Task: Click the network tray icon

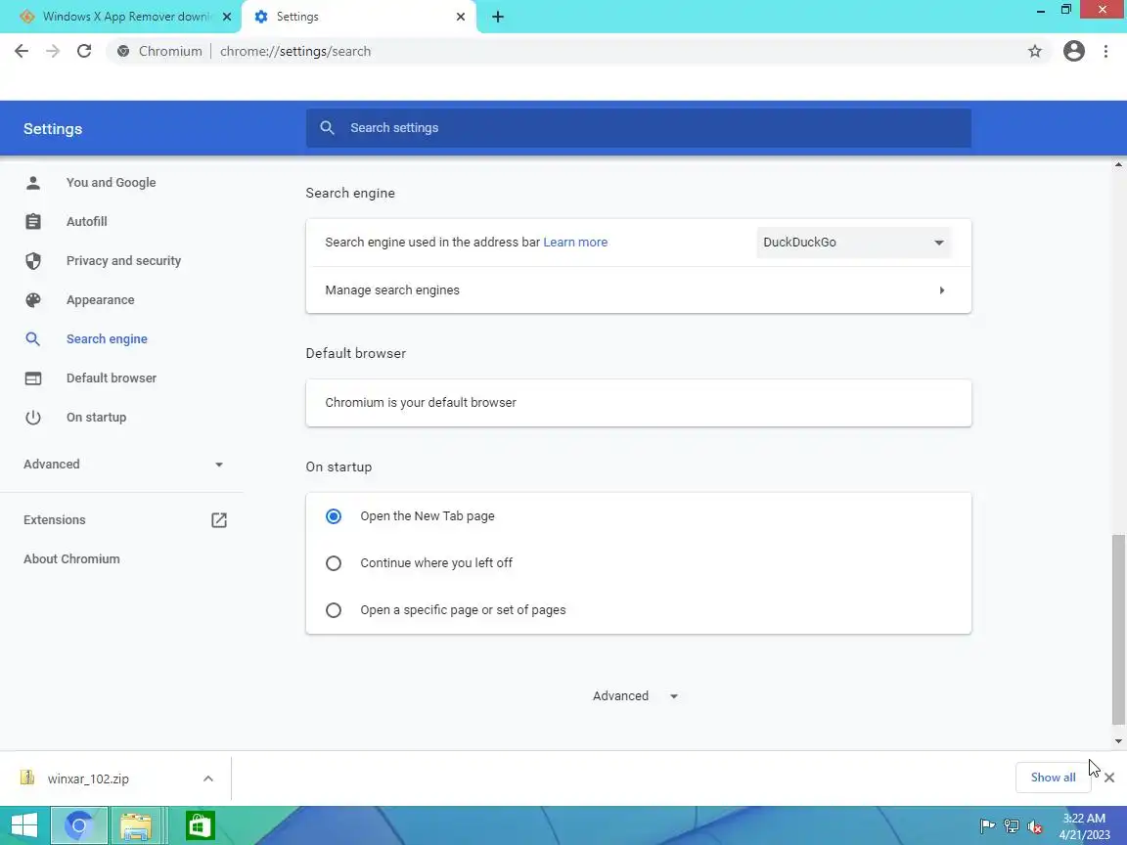Action: pyautogui.click(x=1012, y=826)
